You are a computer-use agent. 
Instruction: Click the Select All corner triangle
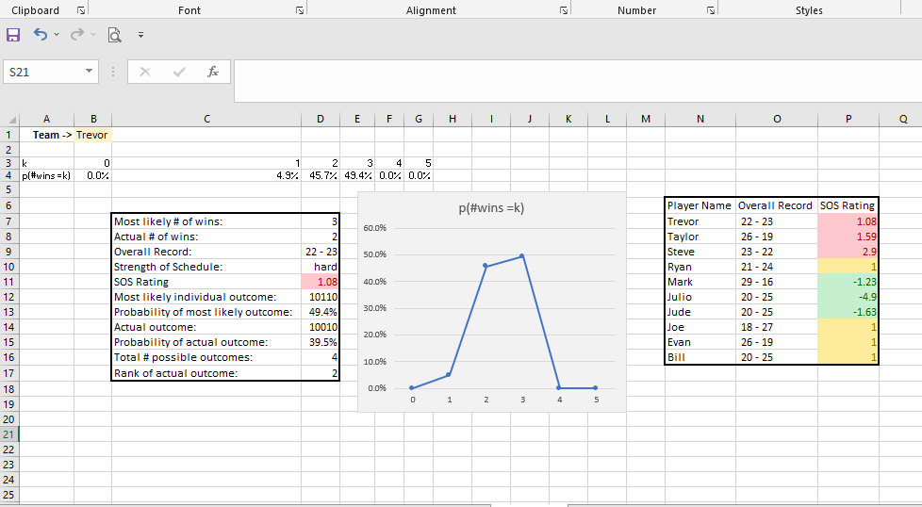coord(11,120)
